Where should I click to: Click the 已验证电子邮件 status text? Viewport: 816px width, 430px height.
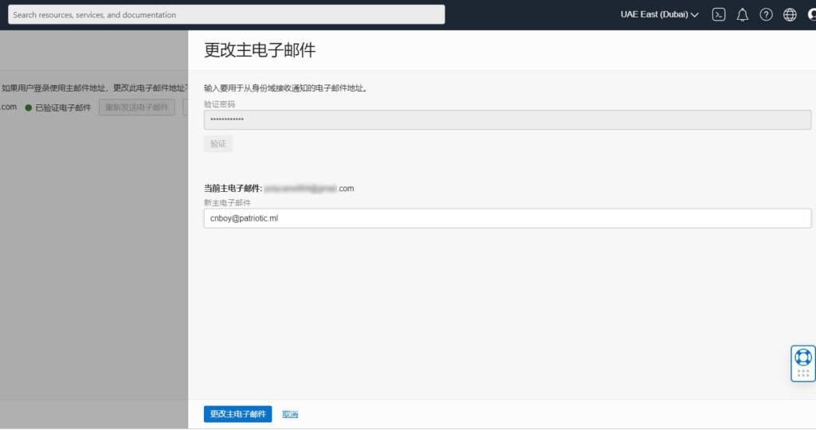point(63,107)
